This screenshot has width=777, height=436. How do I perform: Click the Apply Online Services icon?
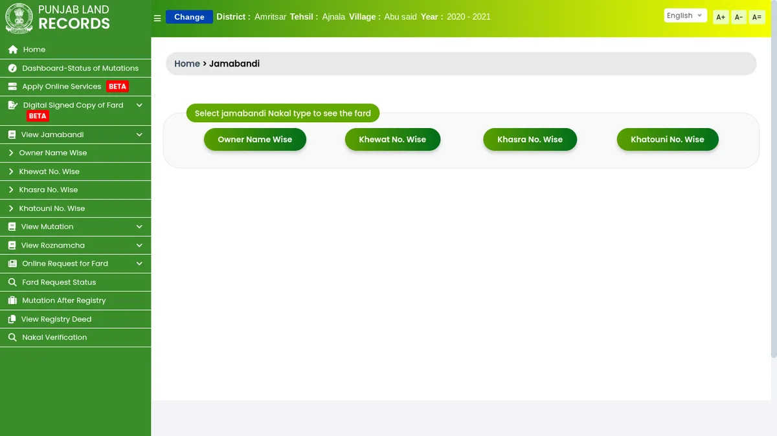pos(12,87)
